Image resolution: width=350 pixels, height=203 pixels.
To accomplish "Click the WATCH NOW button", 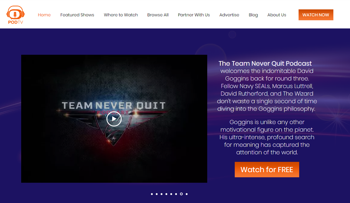I will point(316,15).
